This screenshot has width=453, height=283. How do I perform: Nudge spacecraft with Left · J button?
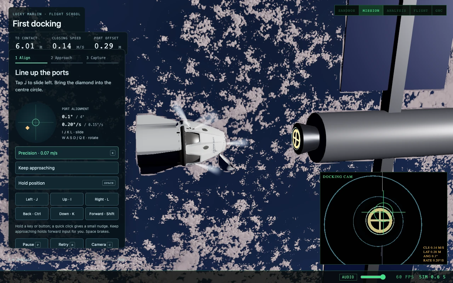(x=32, y=199)
